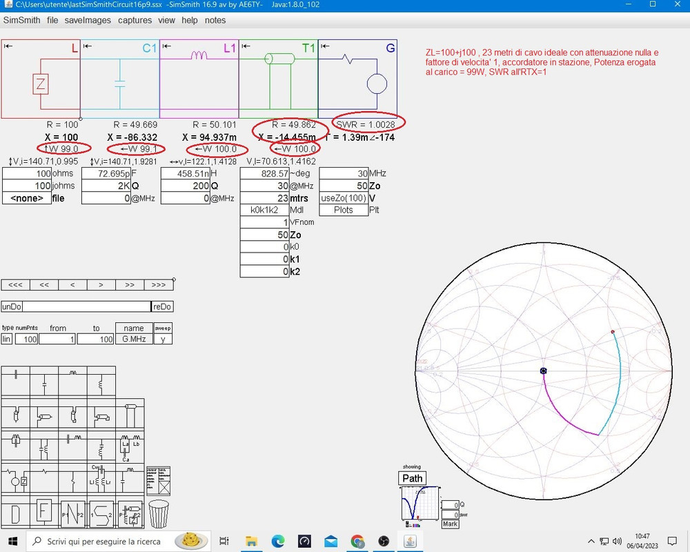Select the La Lb Ca T-network component
Screen dimensions: 690x552
coord(130,446)
